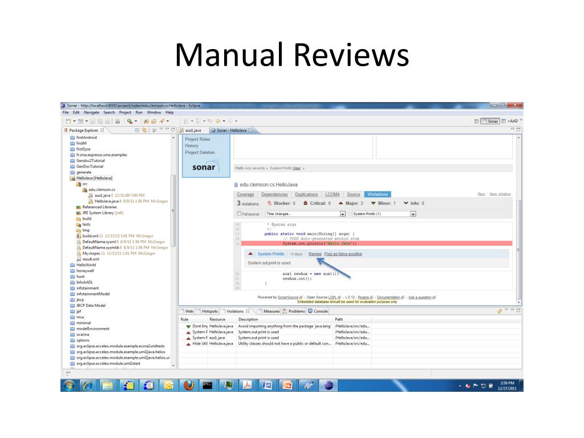Click the Project Deletion link
Screen dimensions: 584x438
(200, 153)
